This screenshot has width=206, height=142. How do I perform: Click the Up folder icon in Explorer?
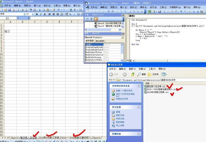[x=133, y=74]
